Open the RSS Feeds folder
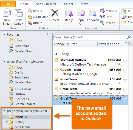This screenshot has height=130, width=133. (19, 99)
